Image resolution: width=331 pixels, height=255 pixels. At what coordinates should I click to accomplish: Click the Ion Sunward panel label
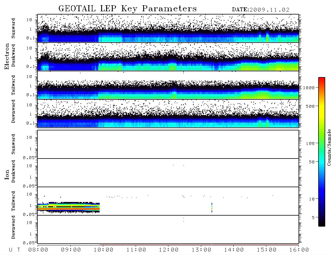pyautogui.click(x=13, y=144)
